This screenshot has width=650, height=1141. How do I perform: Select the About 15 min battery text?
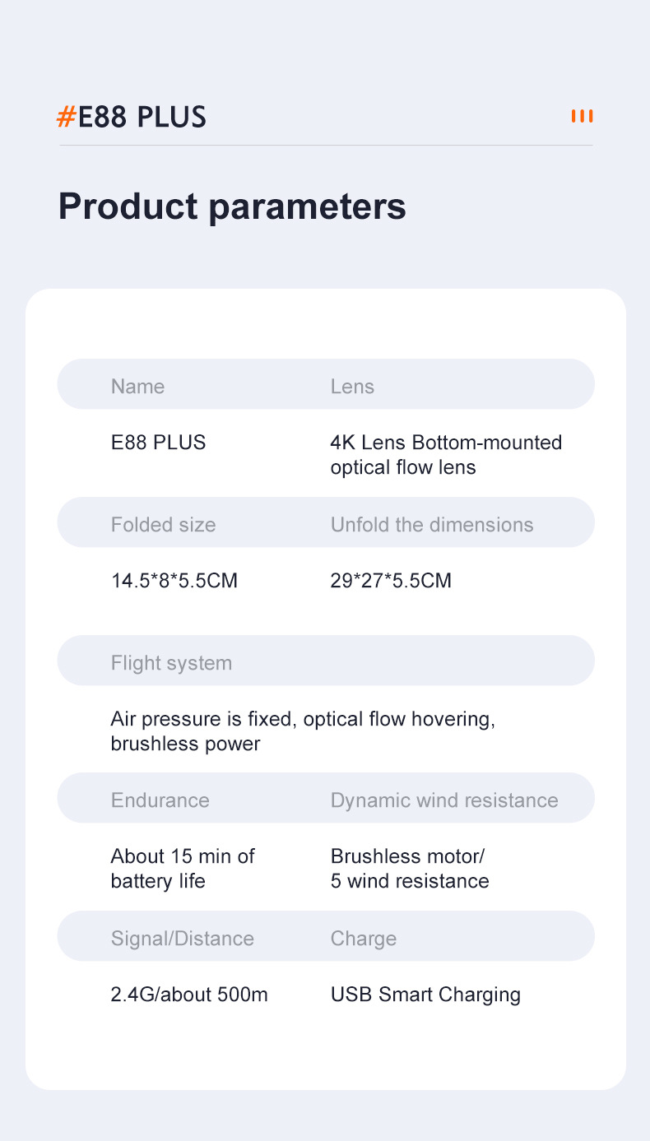tap(183, 869)
